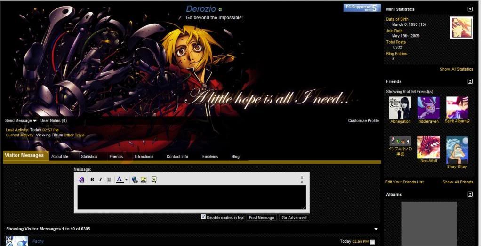Toggle italic formatting in message editor
The height and width of the screenshot is (246, 481).
click(100, 180)
